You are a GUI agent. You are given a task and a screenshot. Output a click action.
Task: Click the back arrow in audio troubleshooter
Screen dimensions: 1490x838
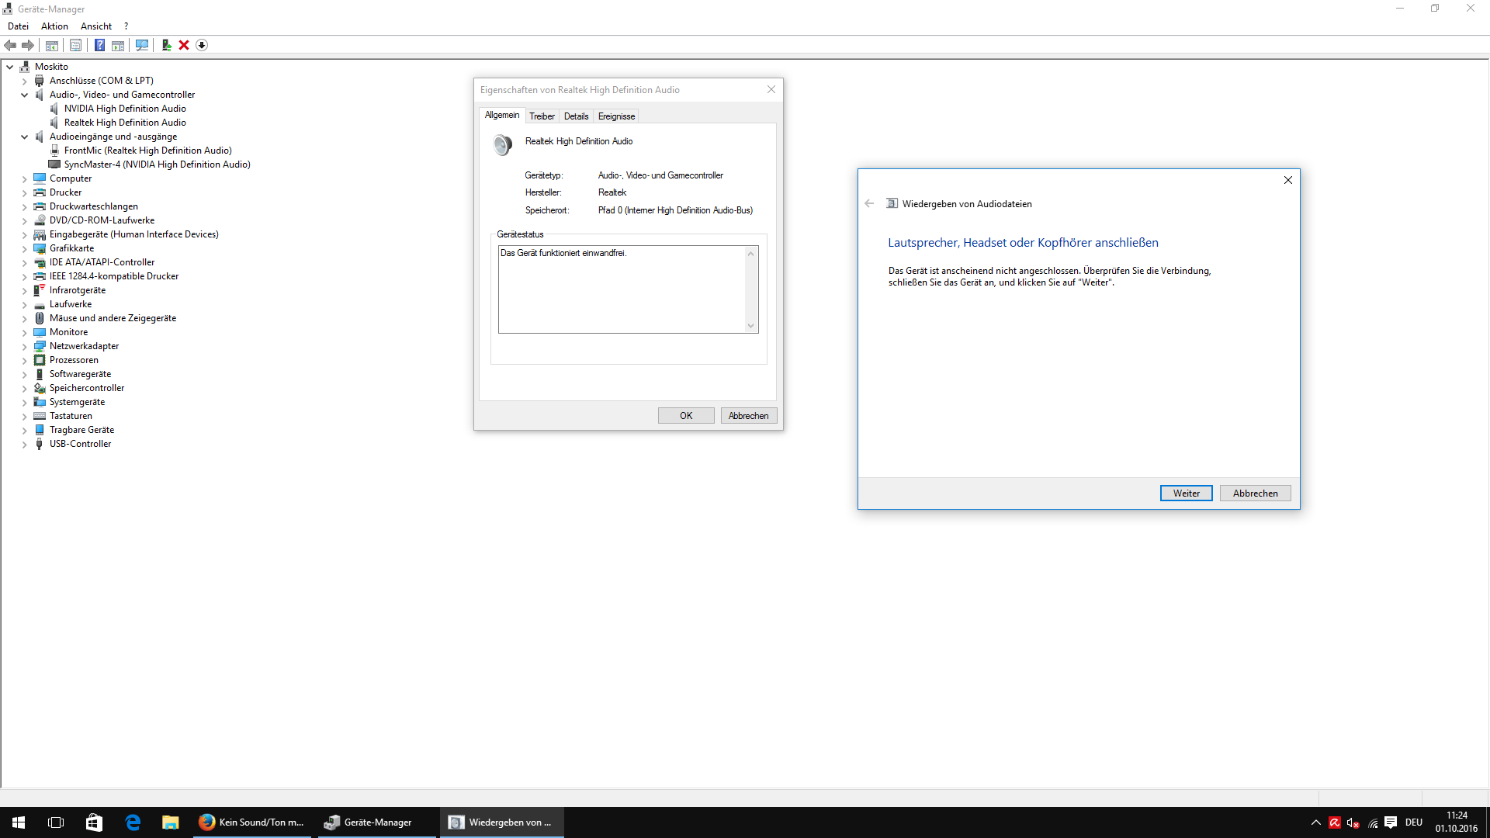pyautogui.click(x=869, y=204)
